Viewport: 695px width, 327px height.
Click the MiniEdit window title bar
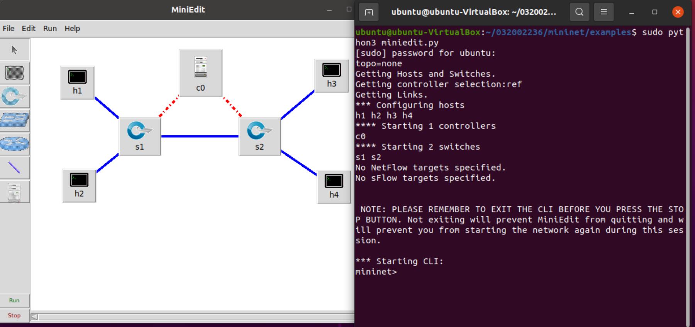[177, 10]
